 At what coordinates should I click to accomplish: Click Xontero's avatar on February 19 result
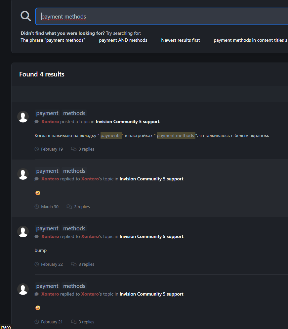[23, 117]
